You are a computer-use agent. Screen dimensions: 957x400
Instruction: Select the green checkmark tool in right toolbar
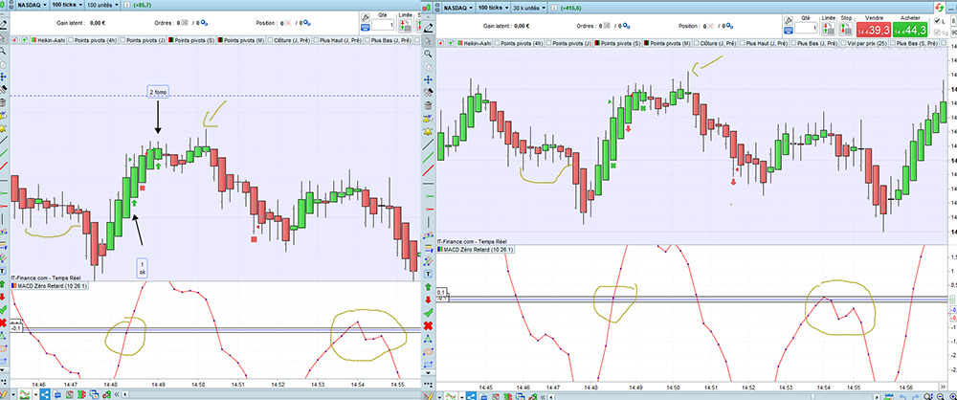tap(429, 312)
